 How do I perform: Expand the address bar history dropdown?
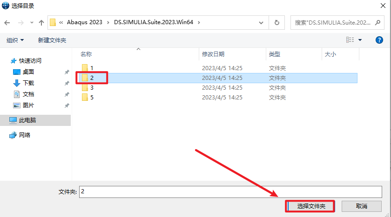[x=262, y=22]
